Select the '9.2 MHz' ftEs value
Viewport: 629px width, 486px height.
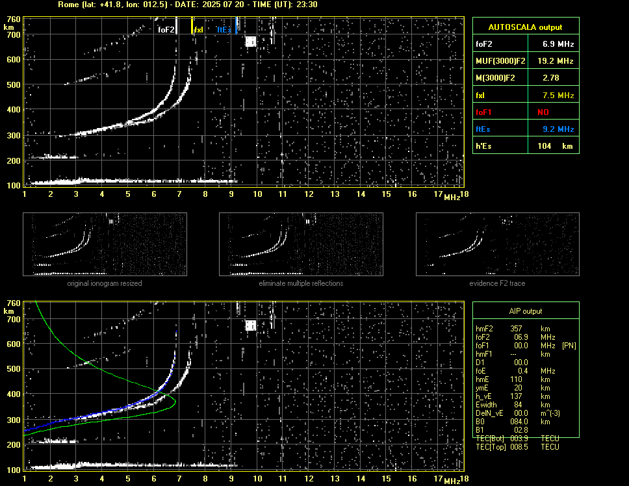click(x=558, y=129)
